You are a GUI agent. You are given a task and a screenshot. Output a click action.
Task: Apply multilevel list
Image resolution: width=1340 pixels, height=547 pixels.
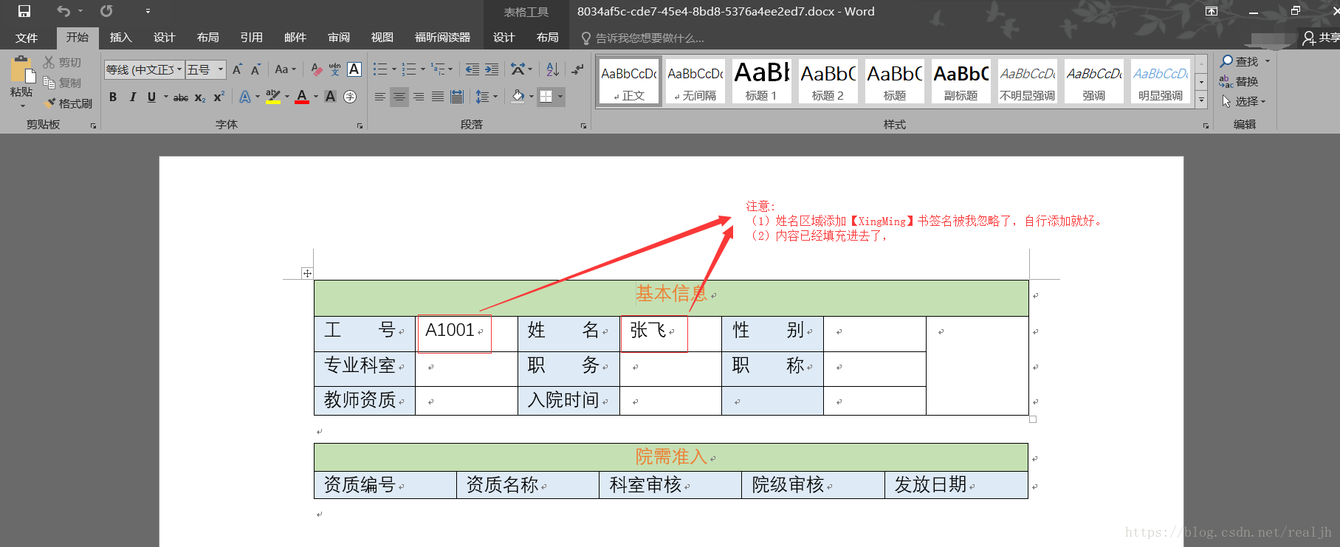(x=439, y=69)
